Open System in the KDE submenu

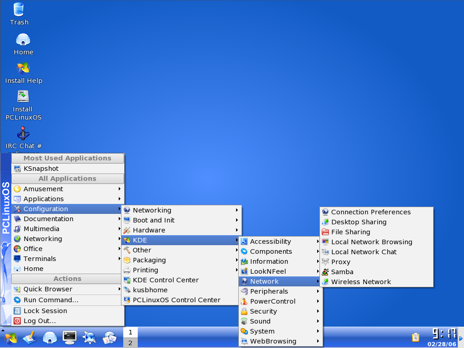[x=280, y=331]
